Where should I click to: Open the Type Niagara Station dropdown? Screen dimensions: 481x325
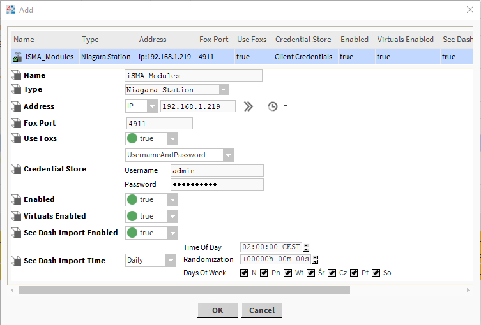click(224, 90)
